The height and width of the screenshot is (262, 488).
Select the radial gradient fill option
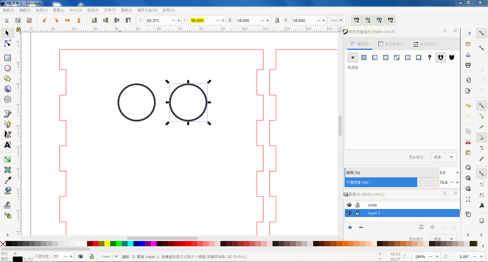[386, 58]
